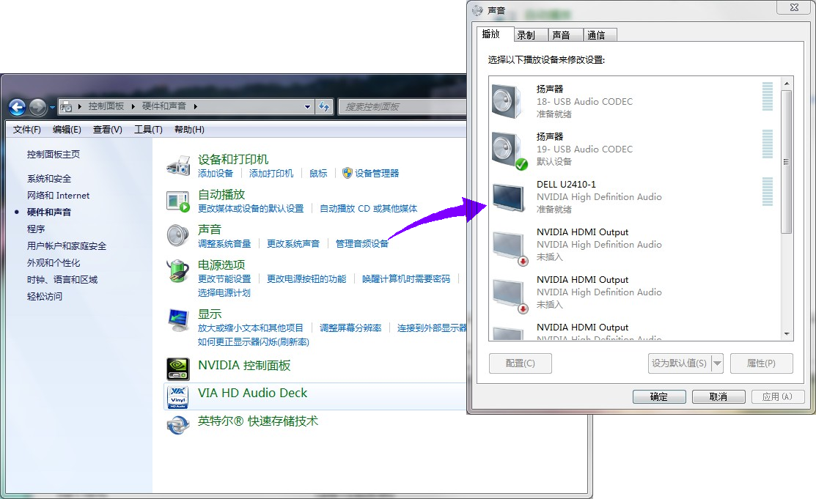Open the dropdown arrow beside 设为默认值

pyautogui.click(x=717, y=363)
